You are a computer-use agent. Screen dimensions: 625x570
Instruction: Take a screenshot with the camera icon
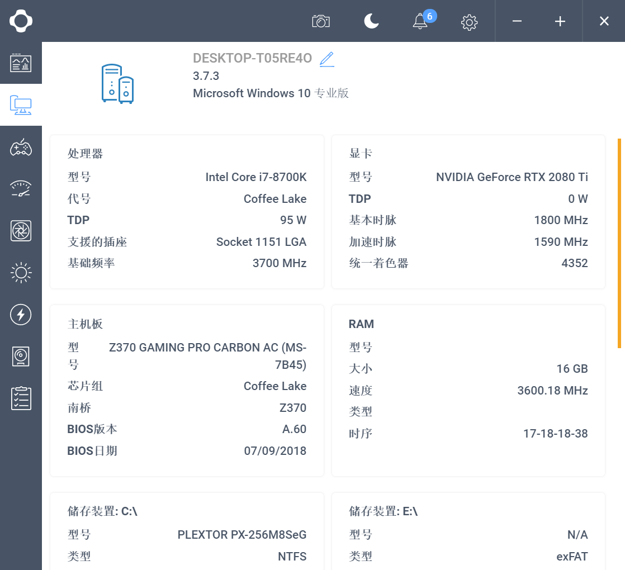(321, 21)
